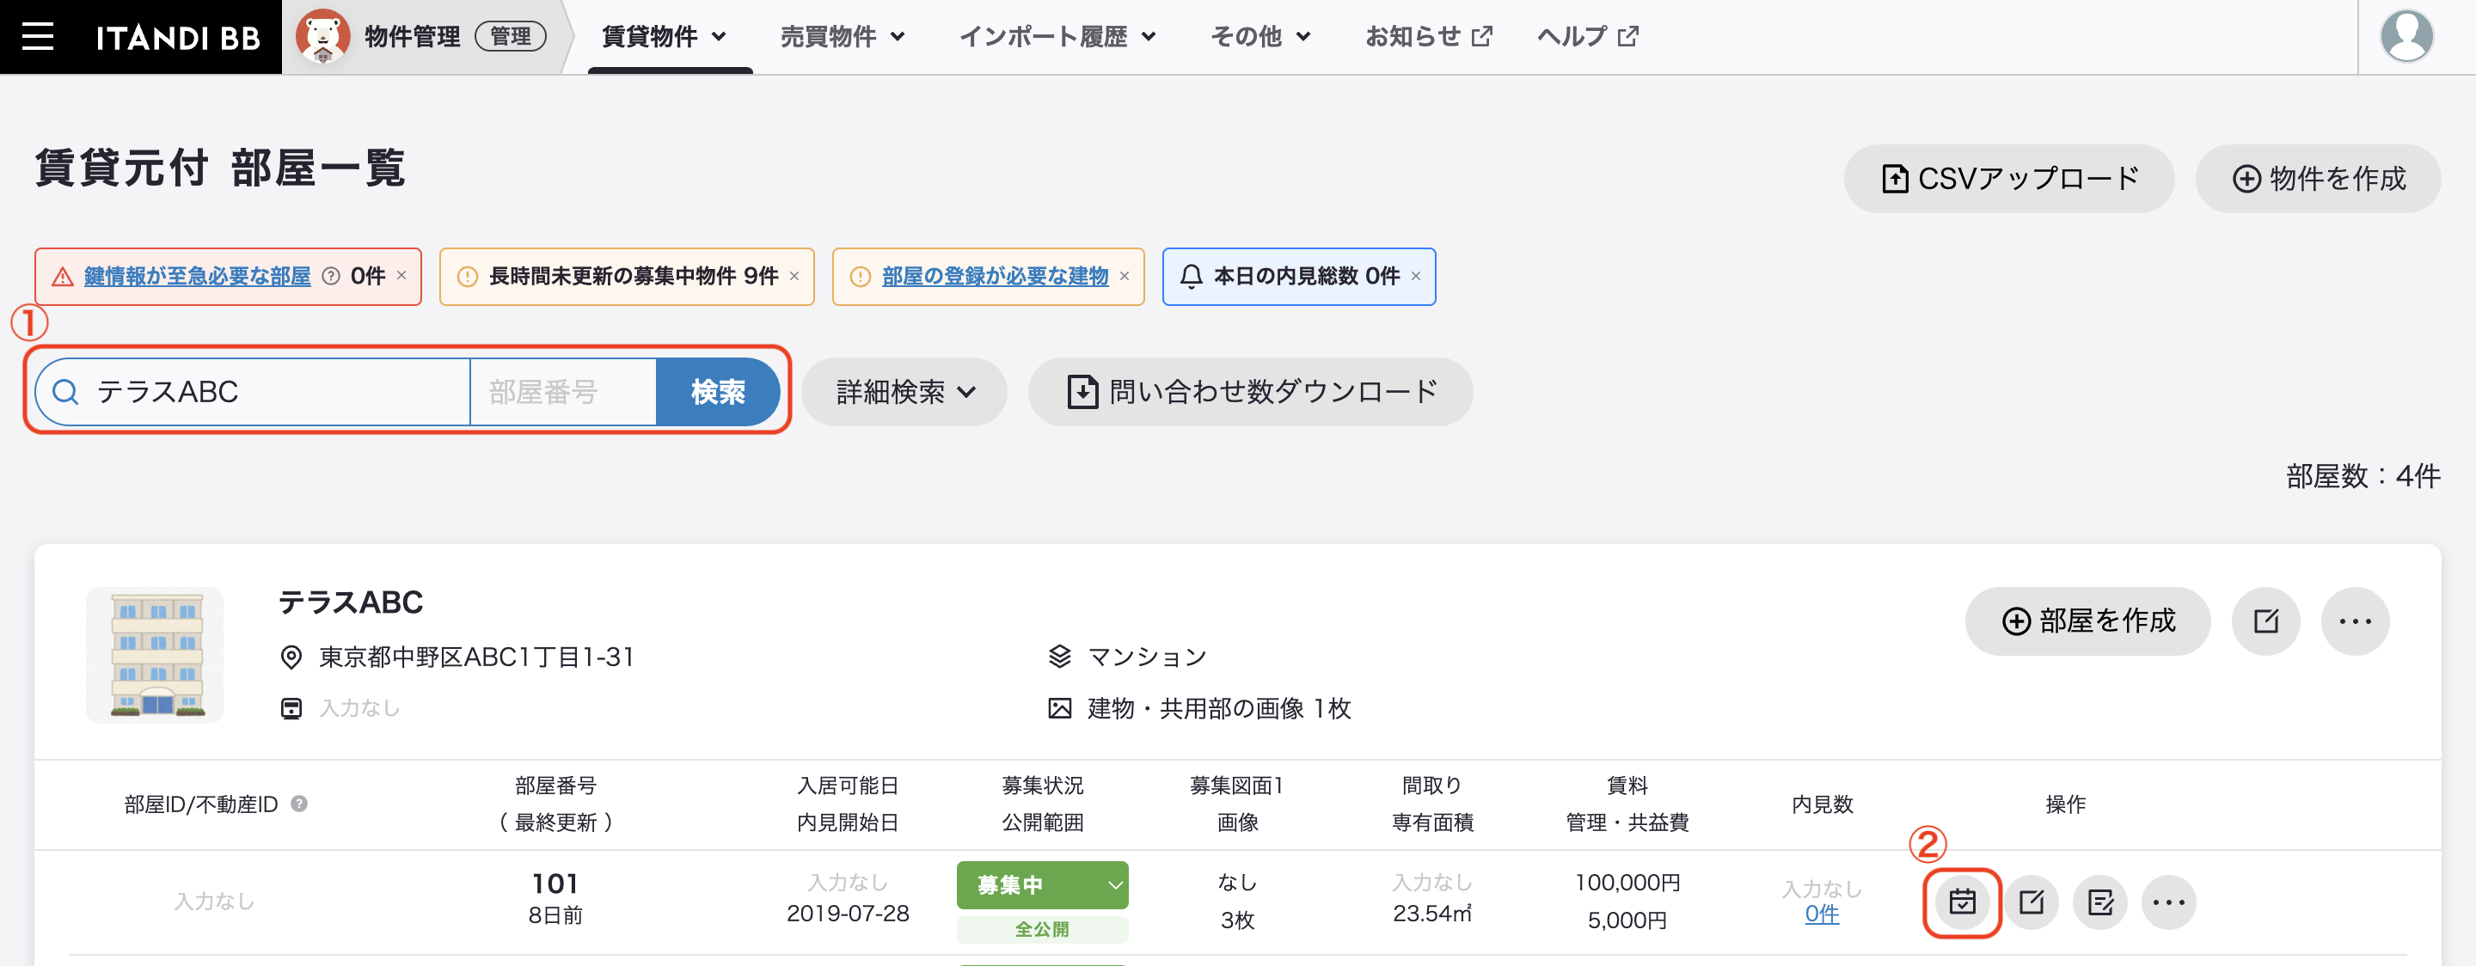Open the 部屋の登録が必要な建物 link
The image size is (2476, 966).
[x=995, y=276]
